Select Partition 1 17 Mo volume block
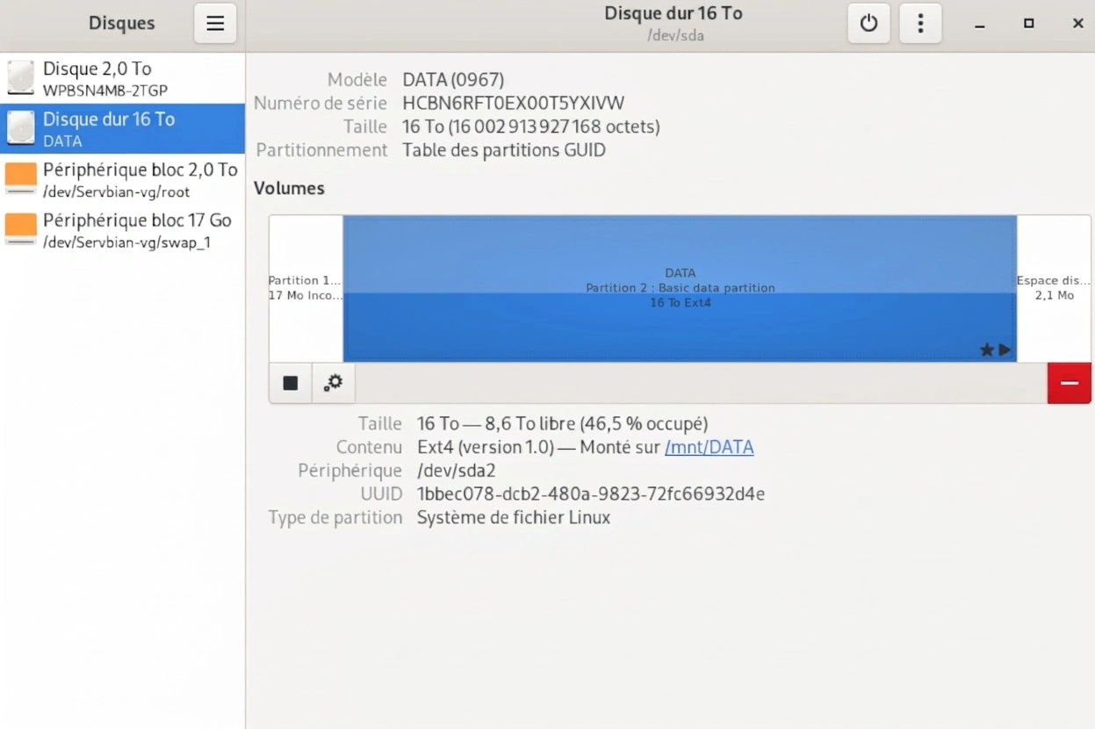The height and width of the screenshot is (729, 1095). [x=306, y=288]
